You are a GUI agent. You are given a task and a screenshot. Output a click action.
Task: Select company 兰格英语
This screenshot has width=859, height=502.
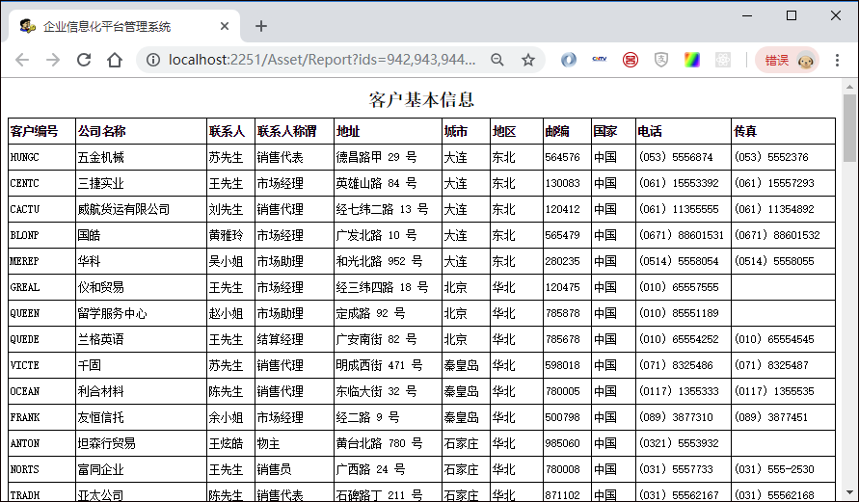point(101,339)
